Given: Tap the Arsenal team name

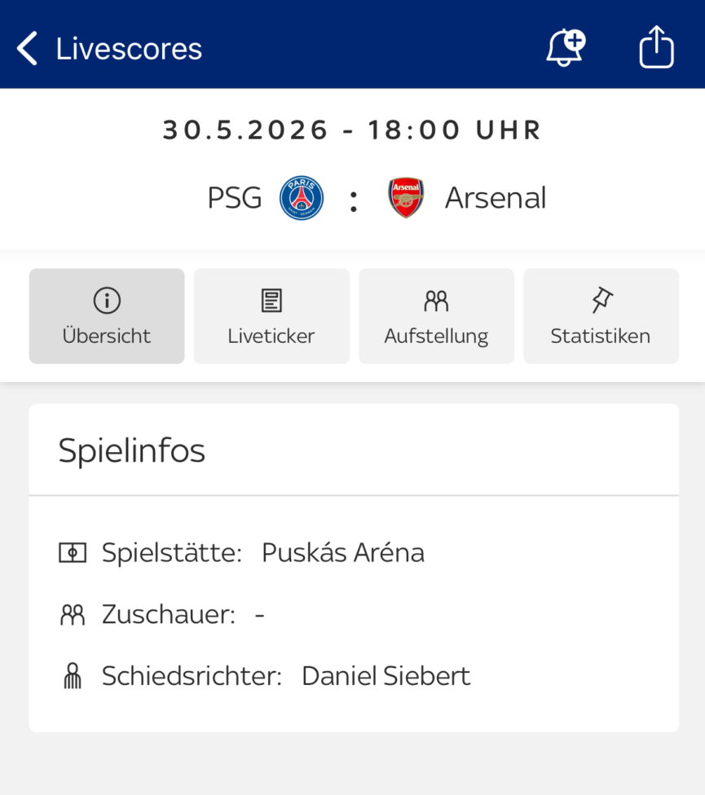Looking at the screenshot, I should pyautogui.click(x=496, y=198).
